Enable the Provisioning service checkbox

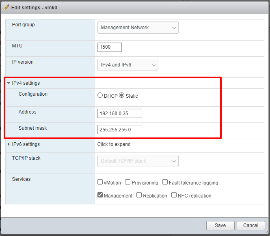click(128, 182)
